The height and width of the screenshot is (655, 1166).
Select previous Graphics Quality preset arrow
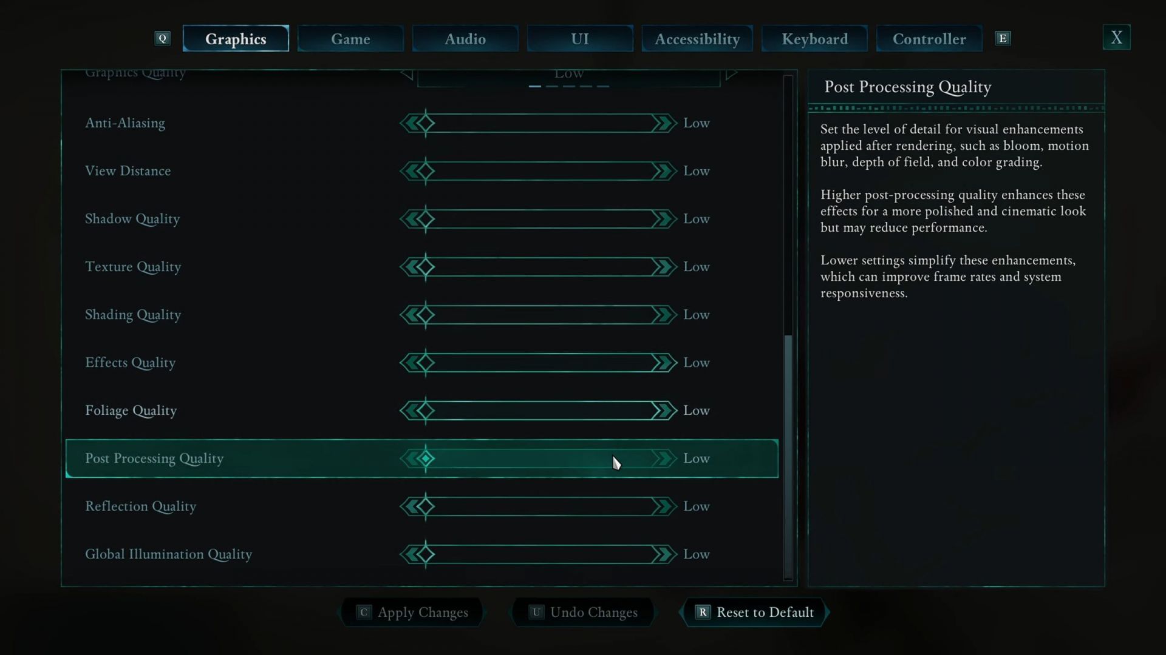pos(407,74)
